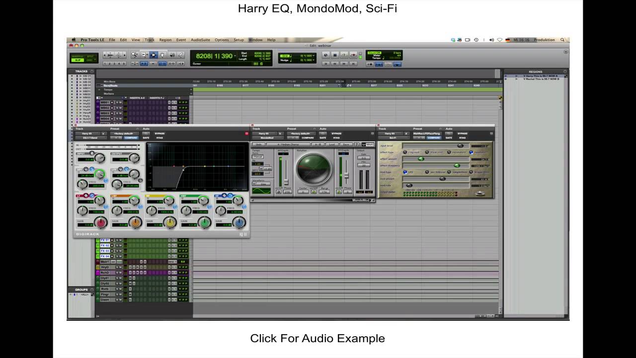Open EQ factory default preset dropdown
The image size is (636, 358).
coord(124,133)
